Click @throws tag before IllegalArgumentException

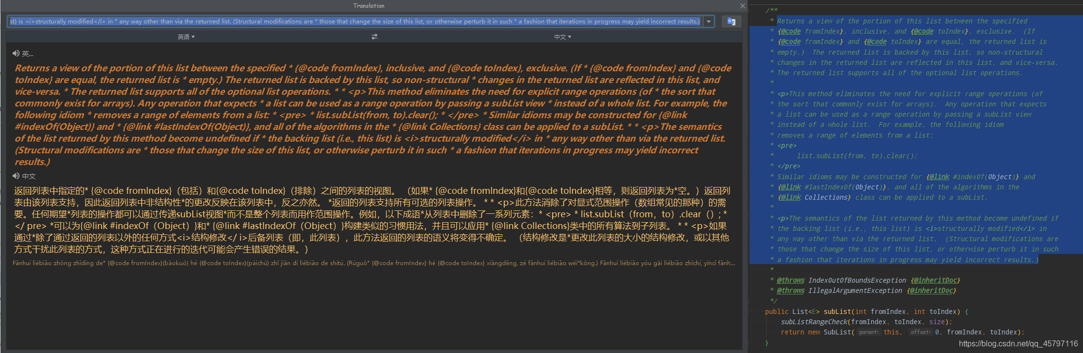point(791,291)
